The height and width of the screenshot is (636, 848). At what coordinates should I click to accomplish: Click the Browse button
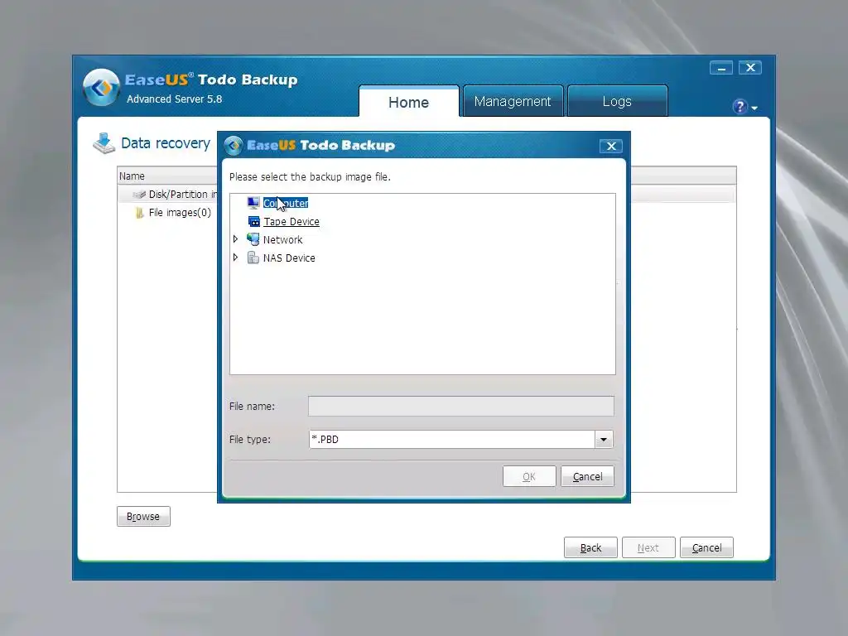pyautogui.click(x=143, y=517)
